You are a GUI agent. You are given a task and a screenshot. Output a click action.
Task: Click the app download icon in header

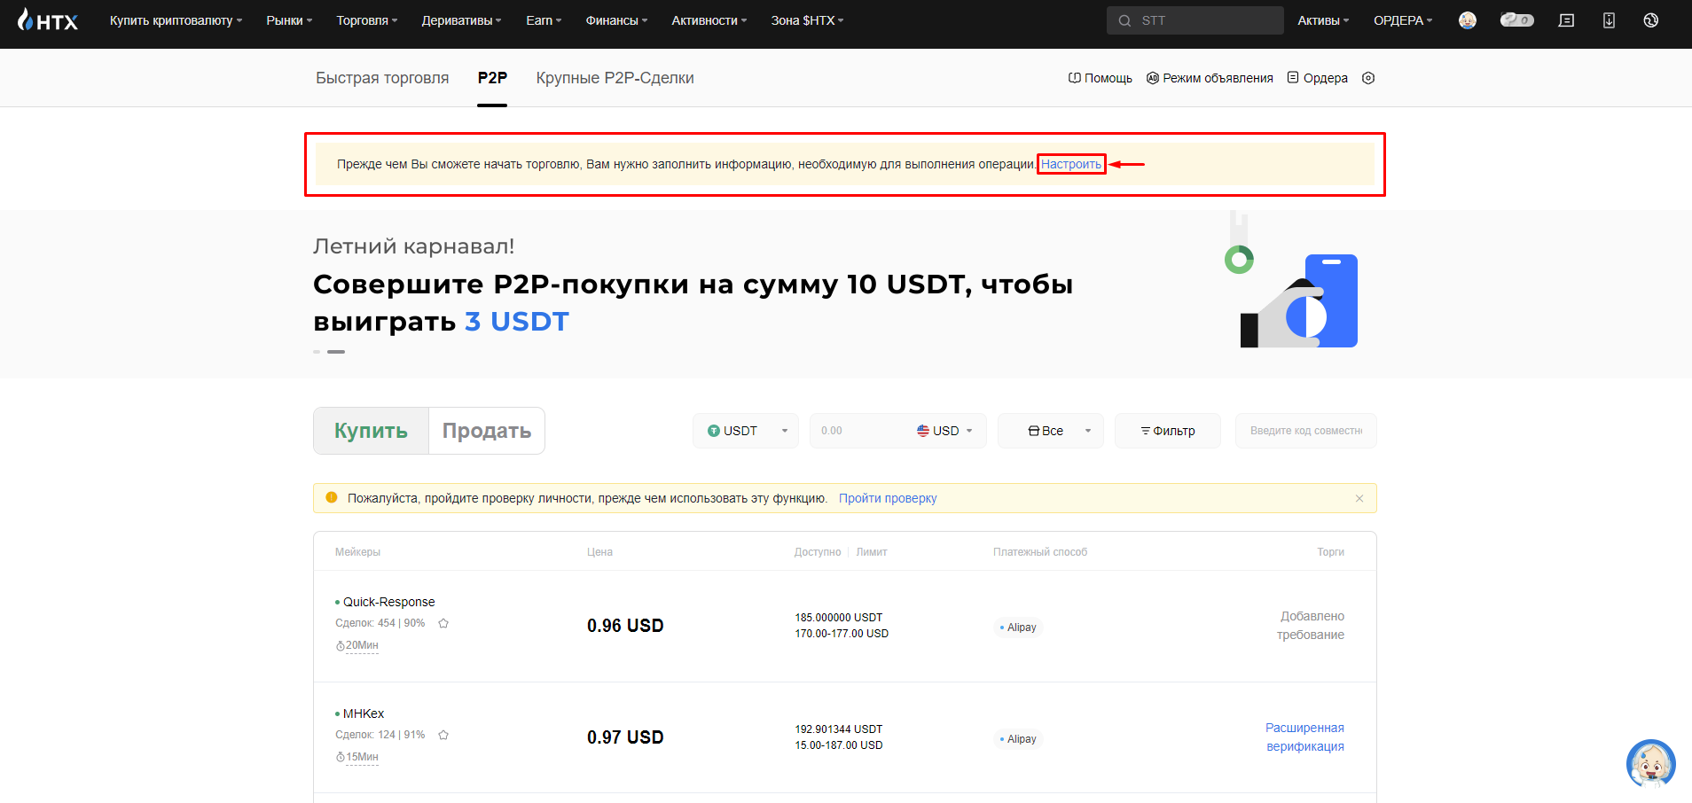pos(1609,20)
